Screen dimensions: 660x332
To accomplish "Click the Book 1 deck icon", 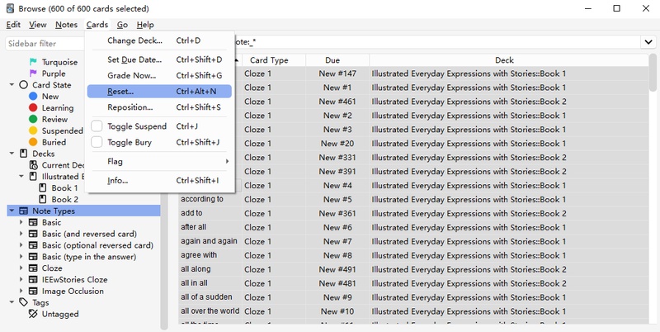I will pyautogui.click(x=43, y=188).
